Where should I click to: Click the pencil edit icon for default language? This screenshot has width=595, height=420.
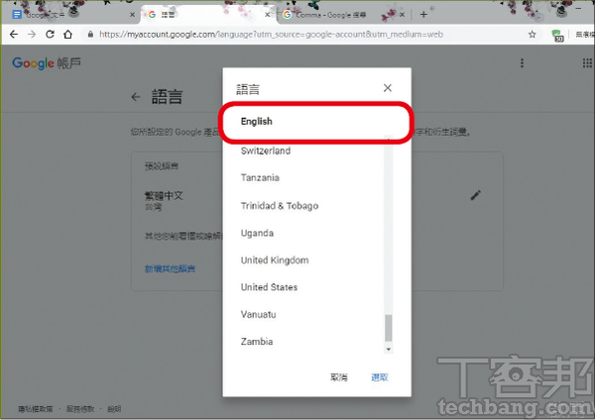click(x=475, y=195)
